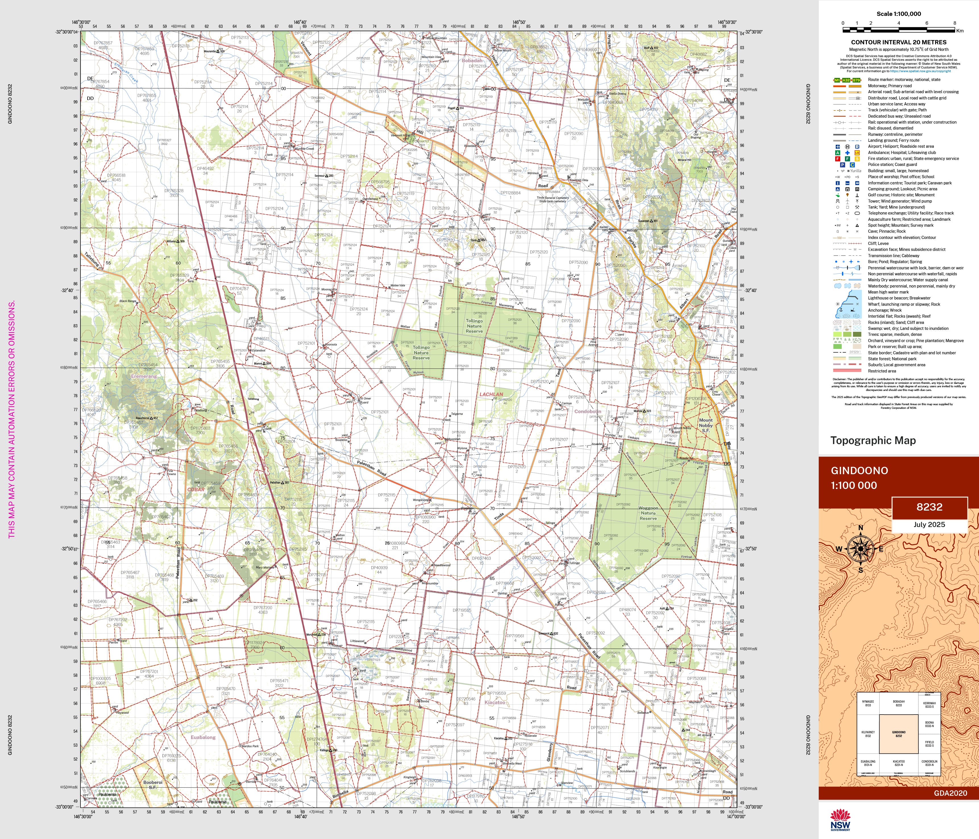Click the underground Mine crossed-hammers symbol

[x=857, y=207]
